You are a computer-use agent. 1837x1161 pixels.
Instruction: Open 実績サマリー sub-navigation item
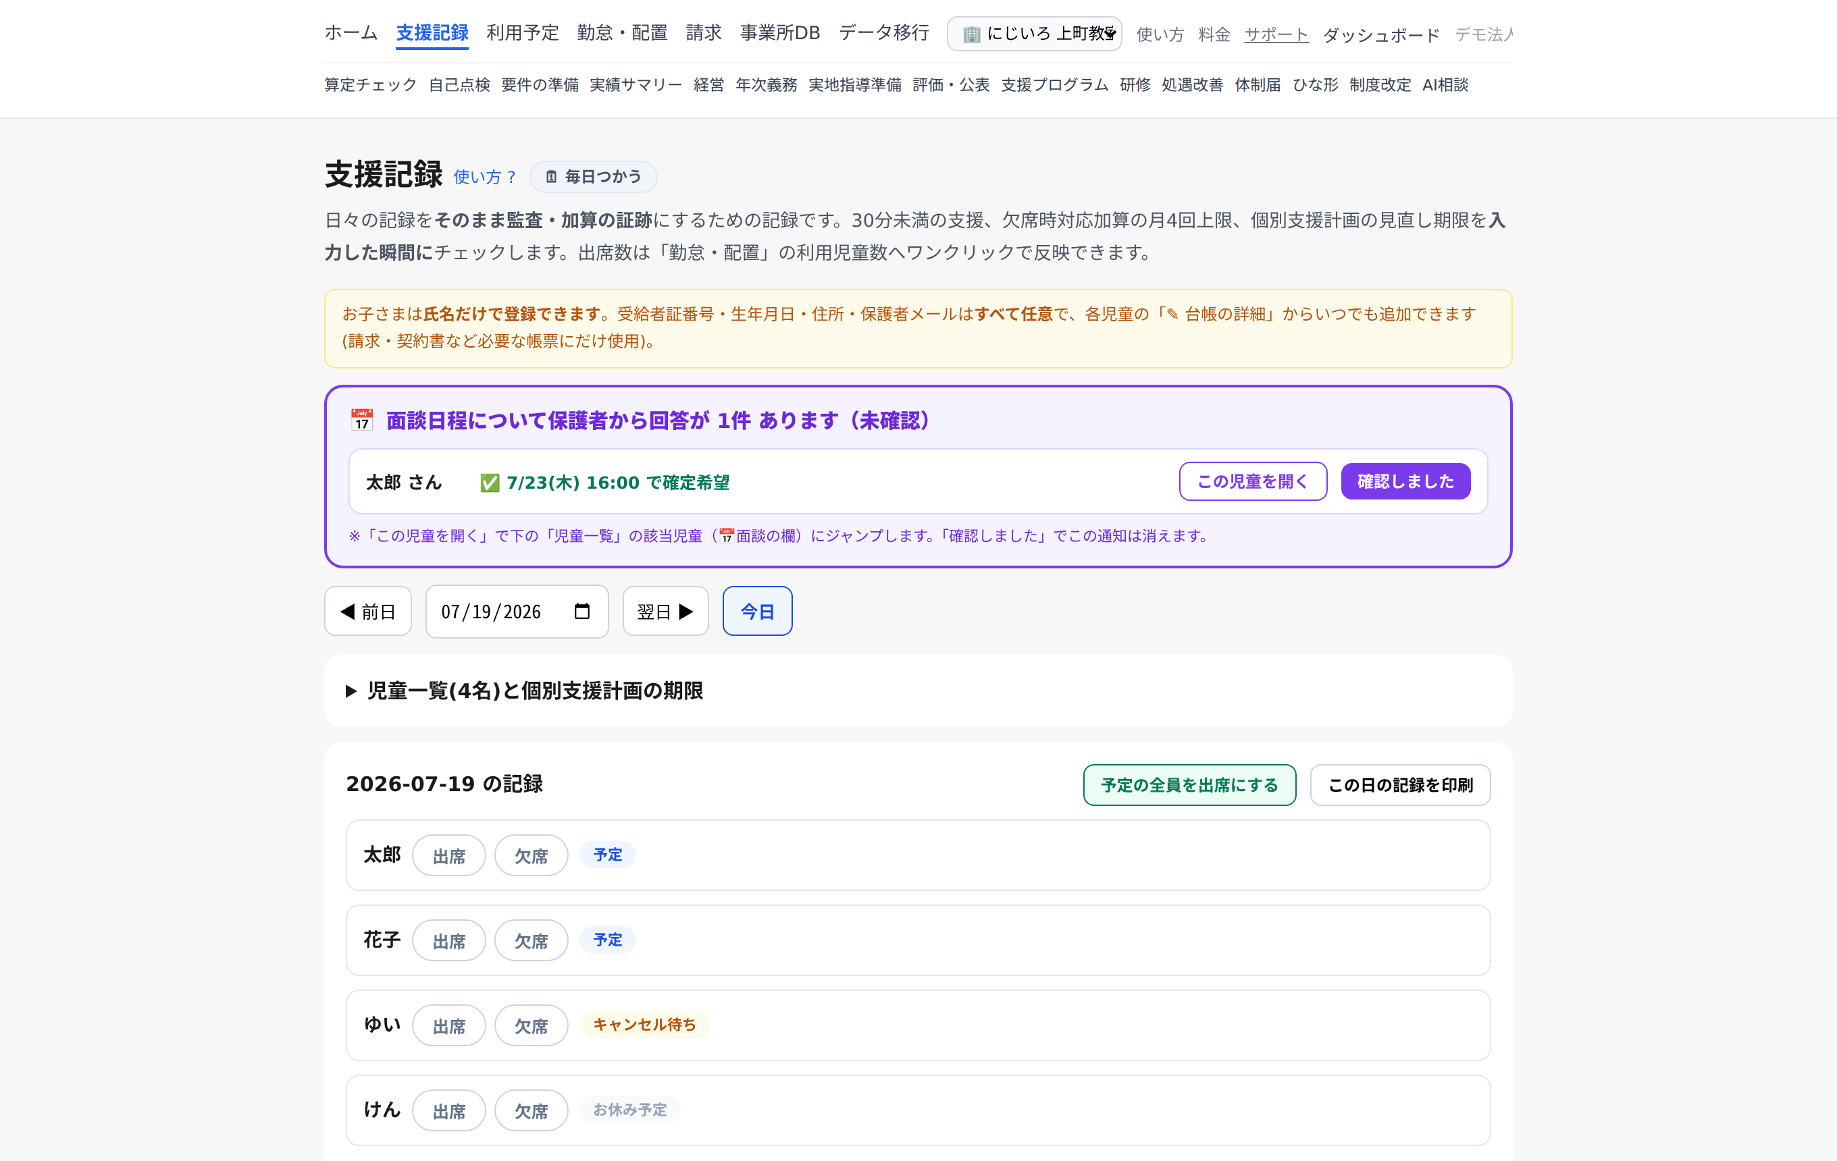[636, 84]
